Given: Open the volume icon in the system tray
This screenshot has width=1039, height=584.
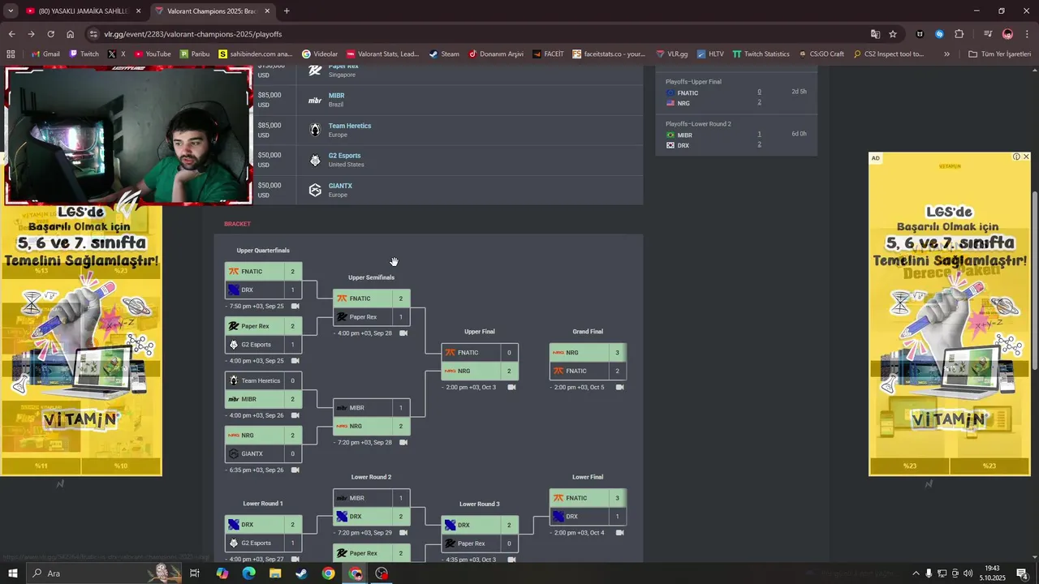Looking at the screenshot, I should [968, 573].
